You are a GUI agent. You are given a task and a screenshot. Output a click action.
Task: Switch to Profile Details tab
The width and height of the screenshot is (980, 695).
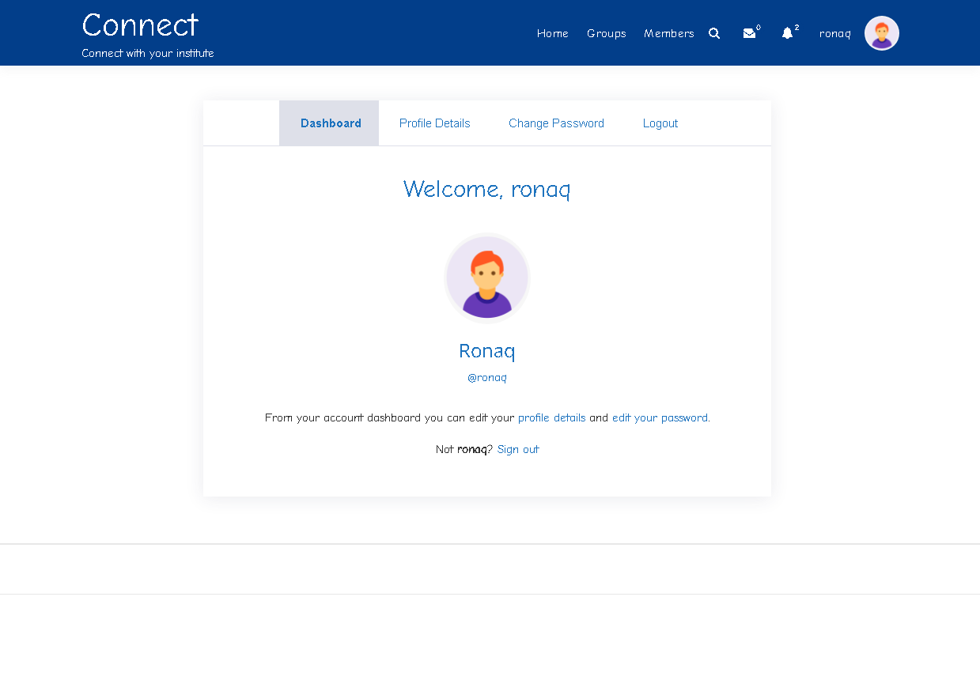point(435,123)
